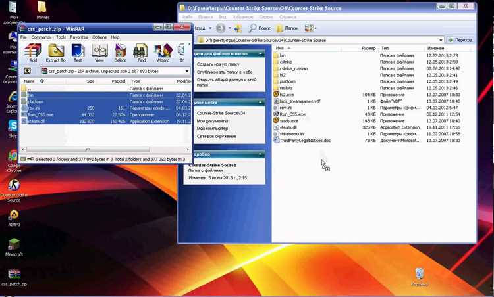Open the Favorites menu in WinRAR
The width and height of the screenshot is (494, 297).
pyautogui.click(x=79, y=37)
